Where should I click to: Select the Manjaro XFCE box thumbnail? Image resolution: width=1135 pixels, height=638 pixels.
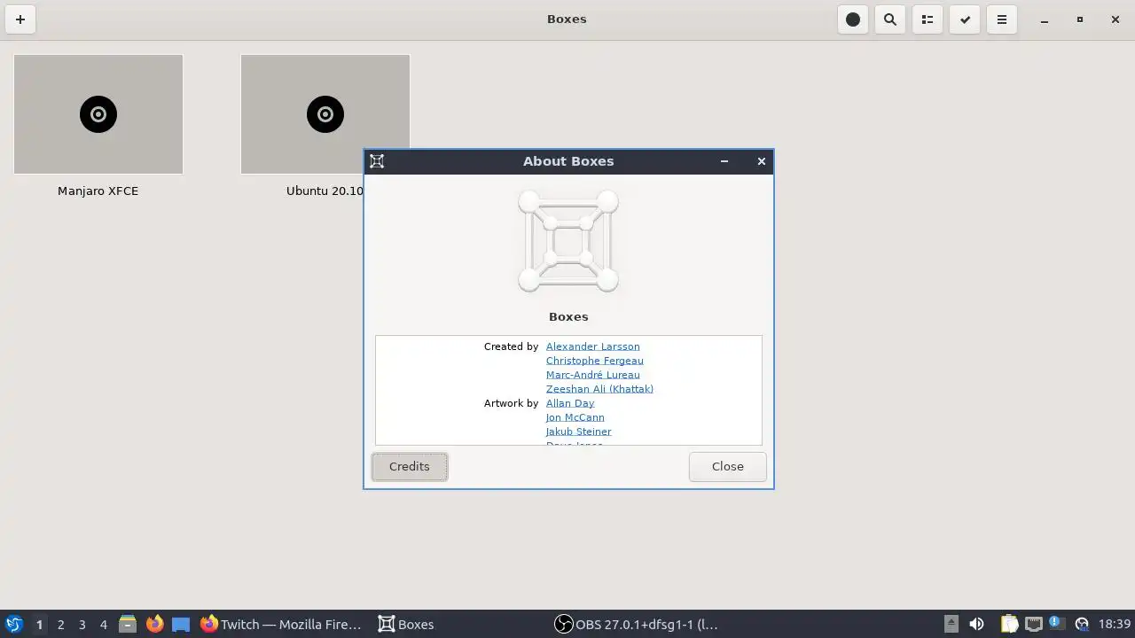[x=98, y=114]
